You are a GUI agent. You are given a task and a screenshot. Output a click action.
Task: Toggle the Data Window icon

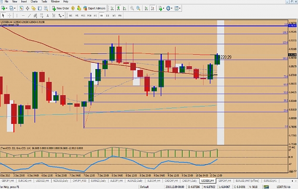(27, 8)
